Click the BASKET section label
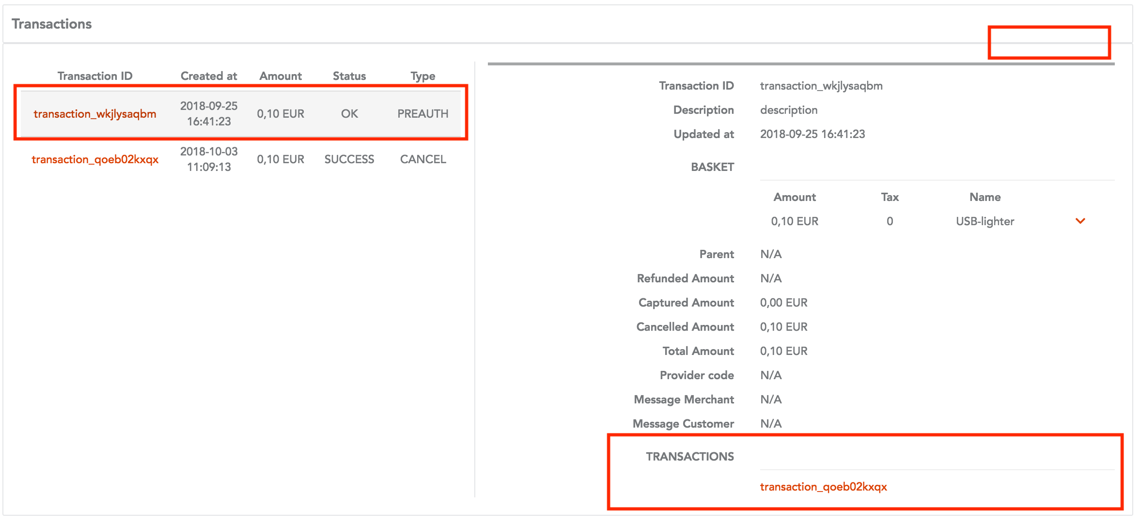 pyautogui.click(x=712, y=167)
